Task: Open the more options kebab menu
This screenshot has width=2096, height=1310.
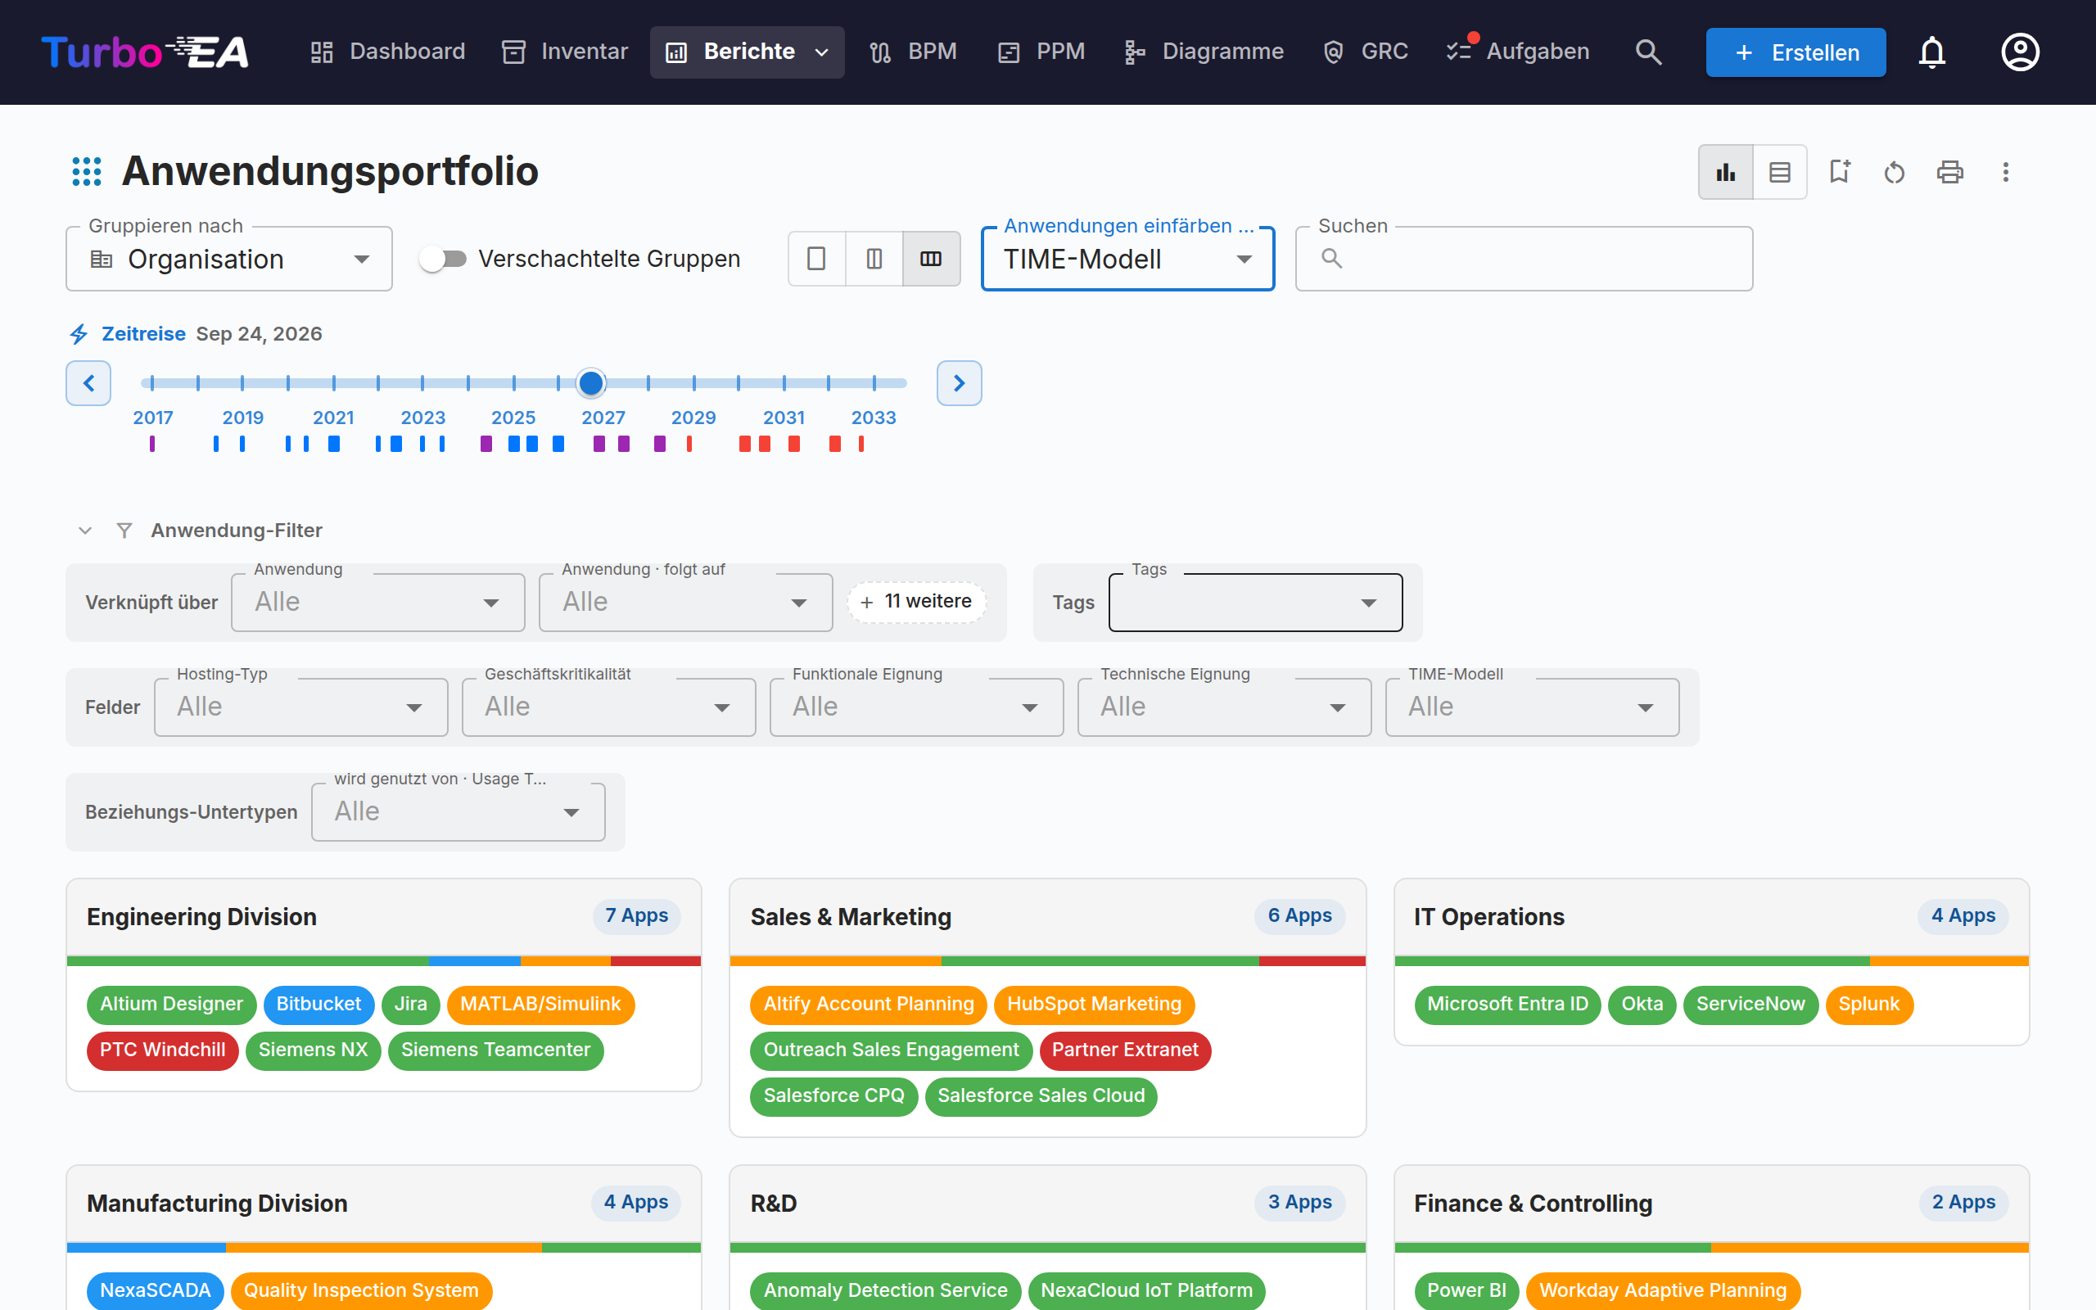Action: (2005, 173)
